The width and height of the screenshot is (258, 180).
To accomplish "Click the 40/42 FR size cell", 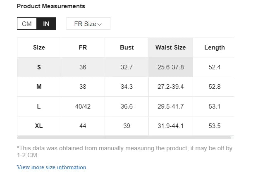I will point(83,107).
